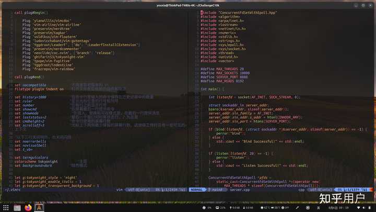Click the circular tray icon beside input method

[308, 208]
